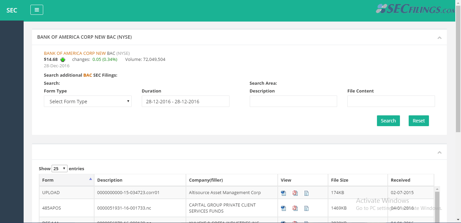
Task: Click the SECFilings.com logo
Action: pyautogui.click(x=416, y=9)
